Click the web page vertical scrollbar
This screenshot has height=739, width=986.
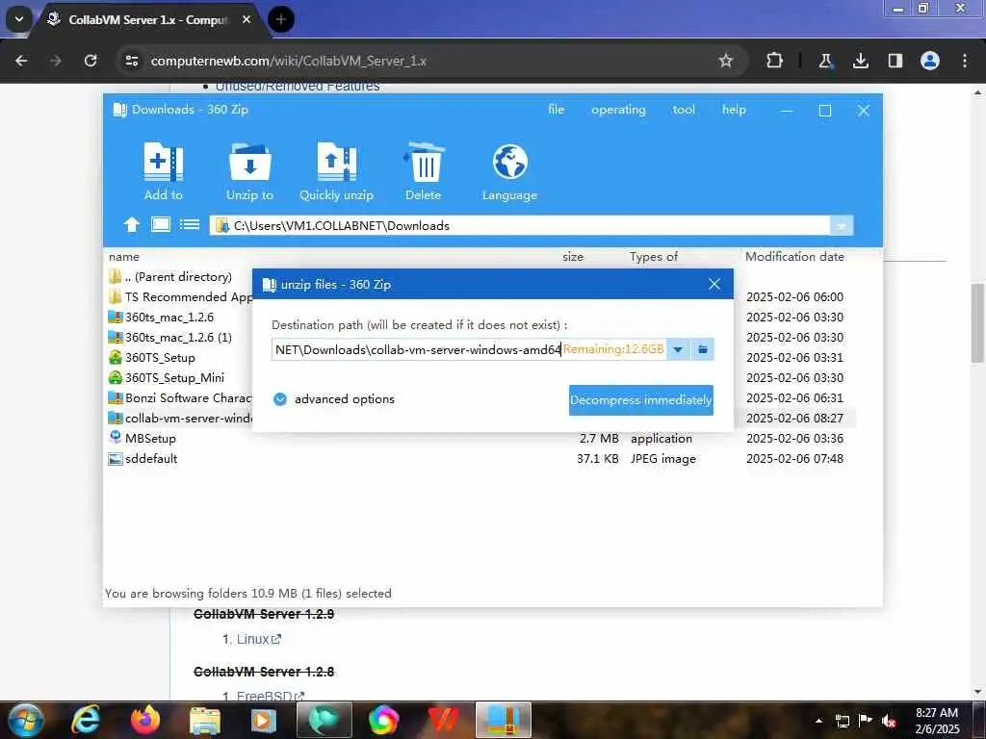(x=978, y=323)
